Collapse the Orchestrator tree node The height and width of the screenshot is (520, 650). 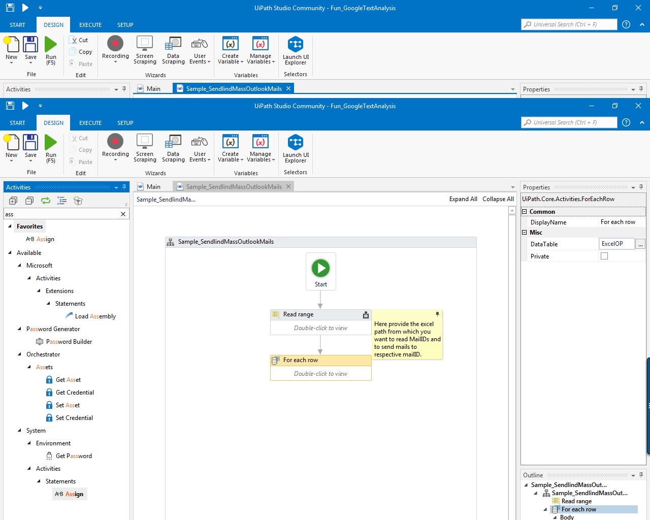(20, 354)
